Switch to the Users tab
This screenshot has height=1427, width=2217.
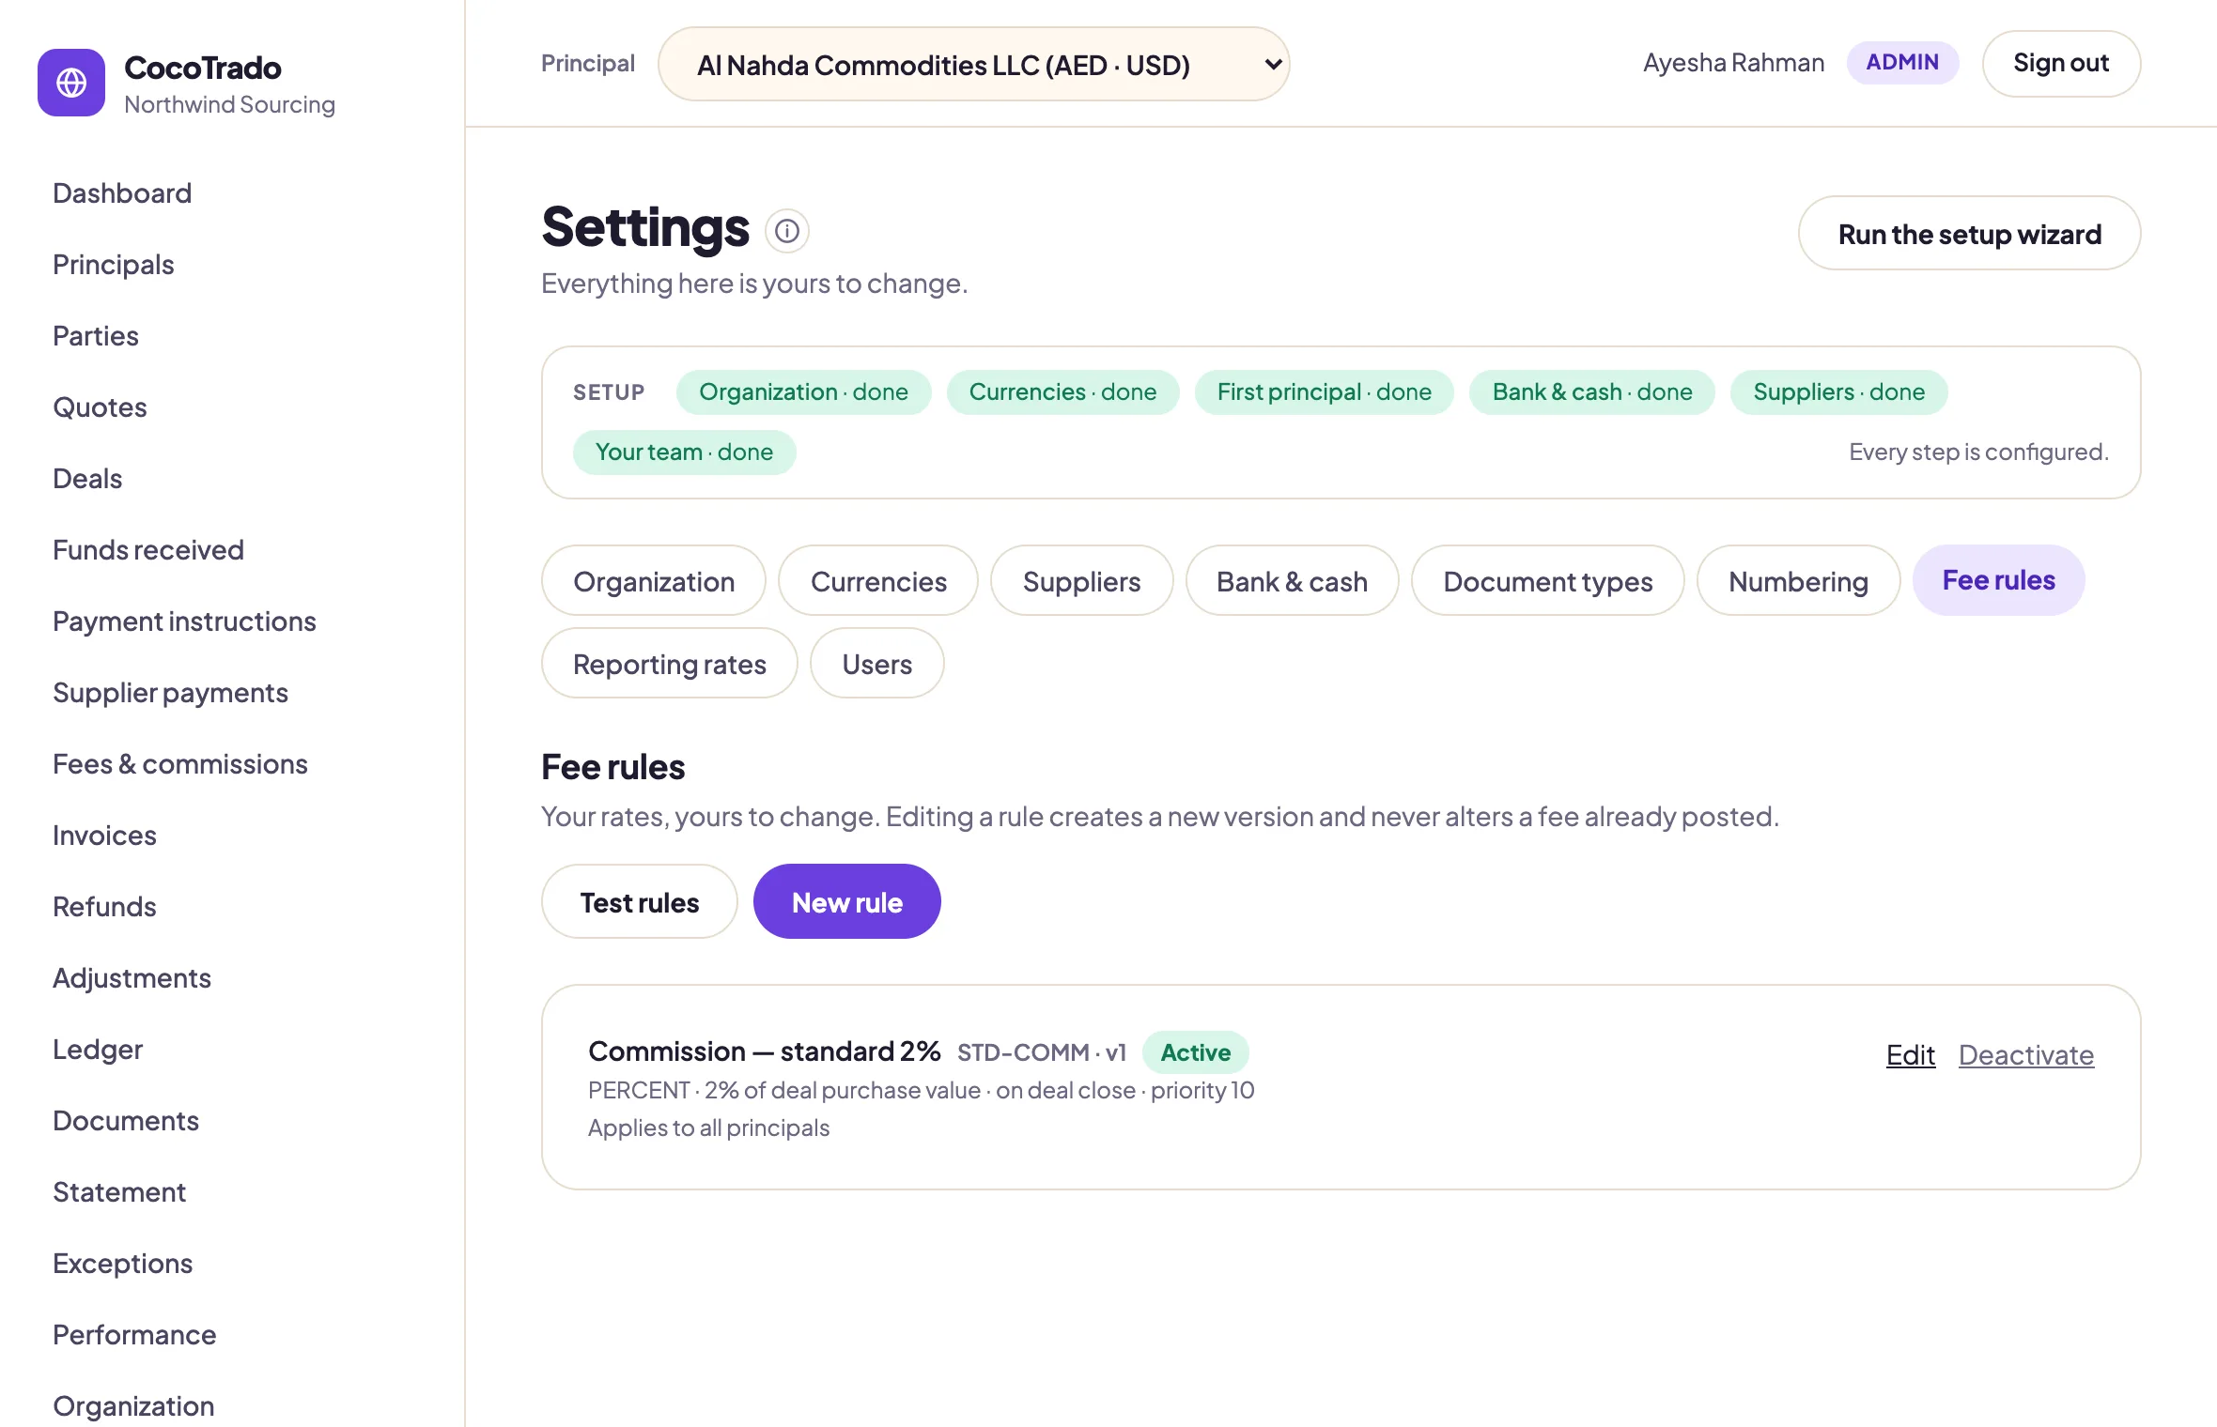click(x=876, y=664)
